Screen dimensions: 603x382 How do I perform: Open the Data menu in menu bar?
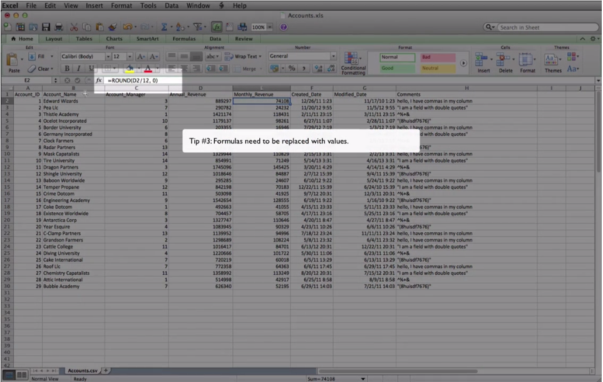pos(172,6)
